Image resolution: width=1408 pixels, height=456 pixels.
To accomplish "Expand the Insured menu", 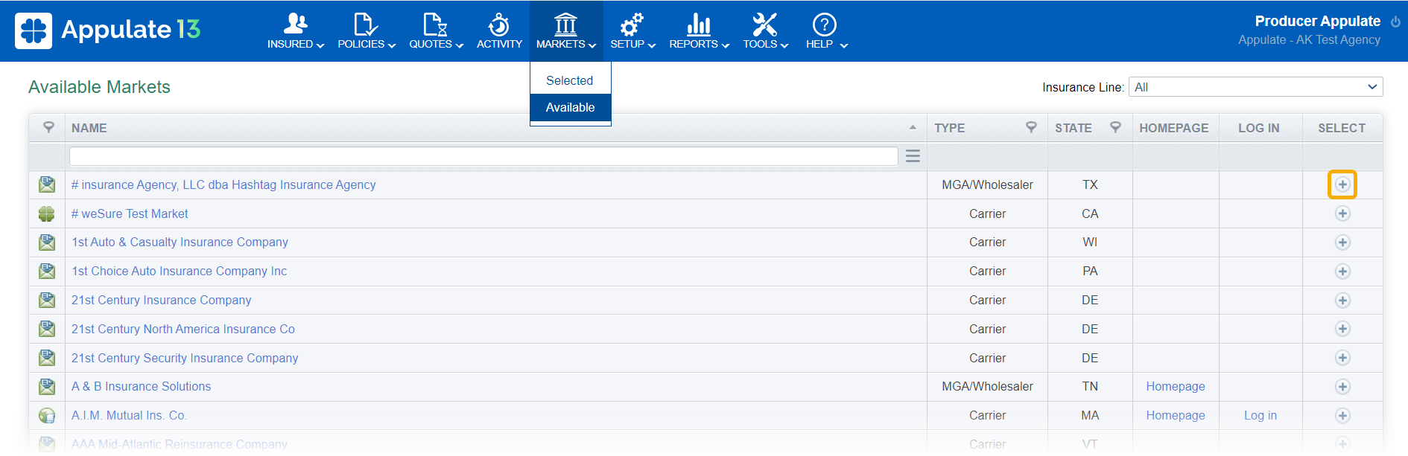I will 296,31.
